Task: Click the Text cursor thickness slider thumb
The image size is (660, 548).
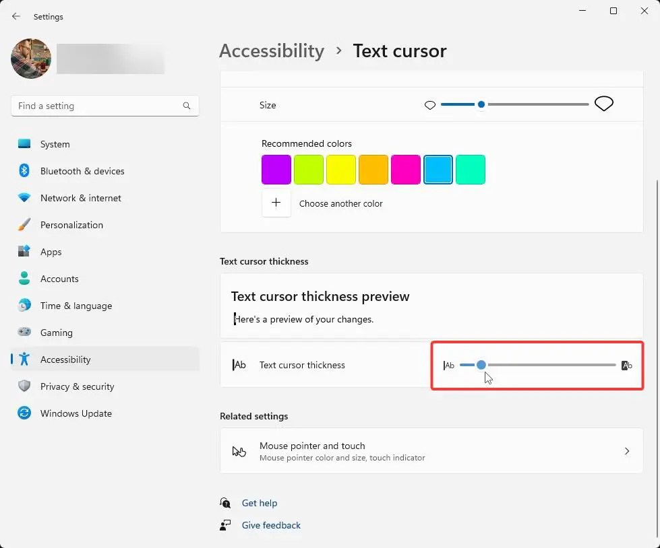Action: pos(481,365)
